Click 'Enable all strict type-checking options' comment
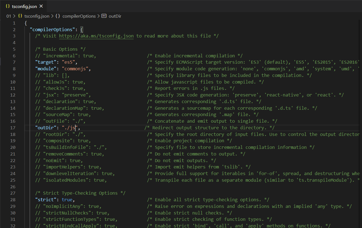362x228 pixels. click(x=208, y=200)
